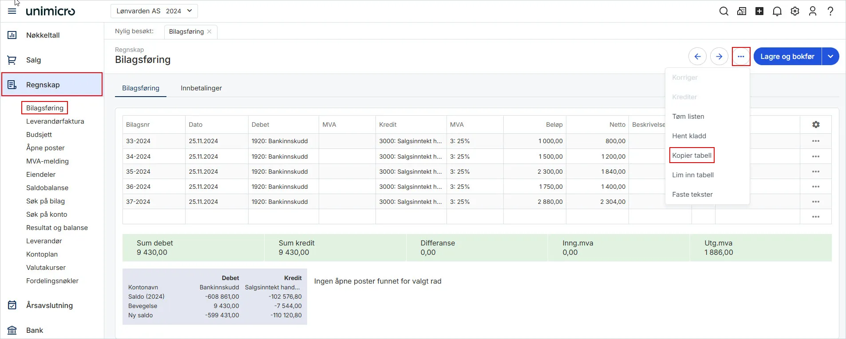Click the unimicro logo
The image size is (846, 339).
click(50, 11)
